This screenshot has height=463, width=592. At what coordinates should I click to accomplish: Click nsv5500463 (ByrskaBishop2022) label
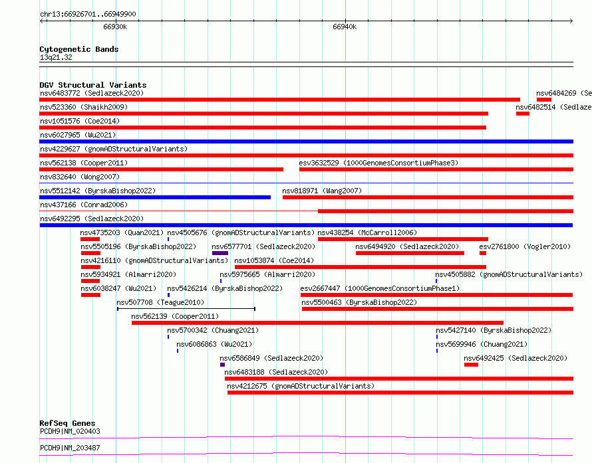pyautogui.click(x=359, y=302)
